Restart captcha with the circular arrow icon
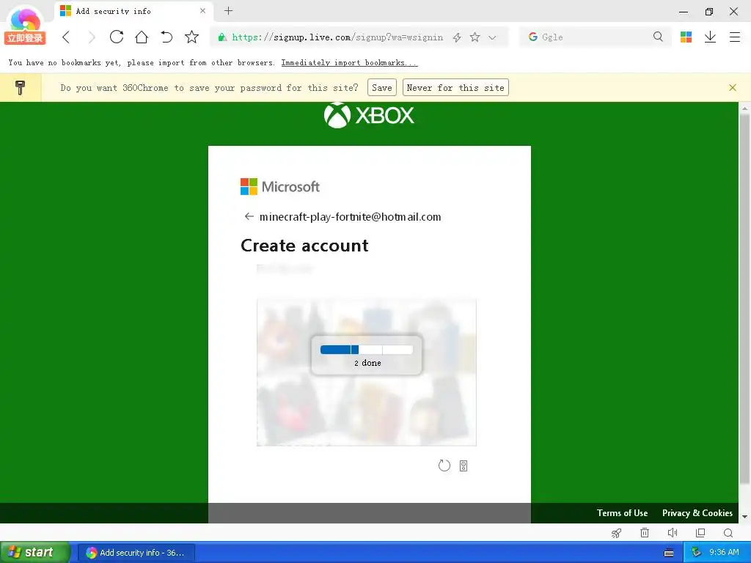 [x=444, y=466]
